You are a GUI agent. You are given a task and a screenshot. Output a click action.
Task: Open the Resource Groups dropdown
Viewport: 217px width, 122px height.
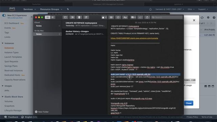[x=51, y=9]
